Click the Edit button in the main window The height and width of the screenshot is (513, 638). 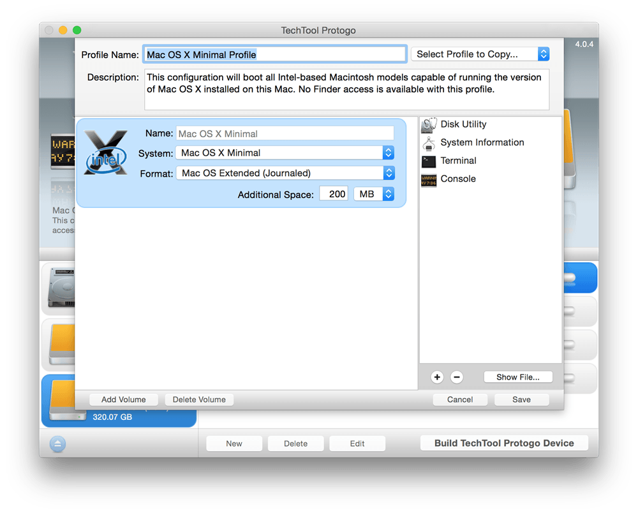tap(357, 443)
